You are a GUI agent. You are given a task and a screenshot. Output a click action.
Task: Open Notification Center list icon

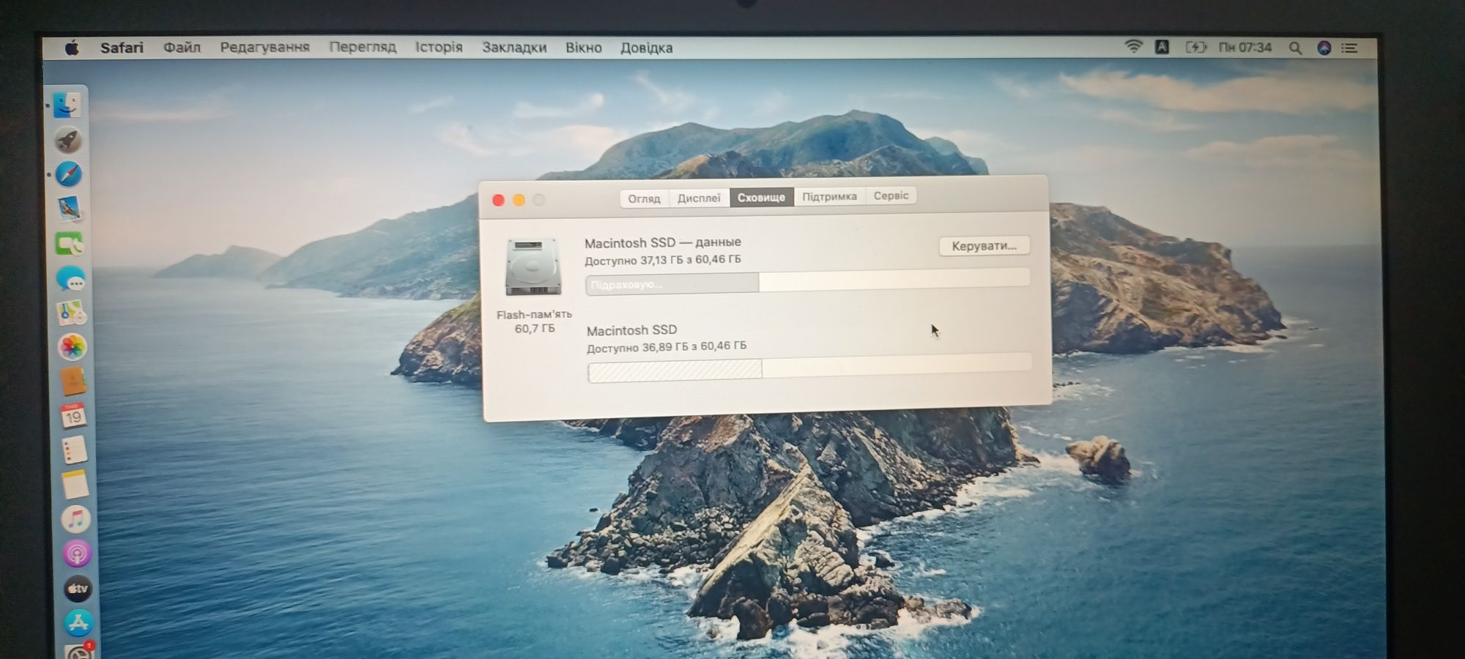(1349, 48)
